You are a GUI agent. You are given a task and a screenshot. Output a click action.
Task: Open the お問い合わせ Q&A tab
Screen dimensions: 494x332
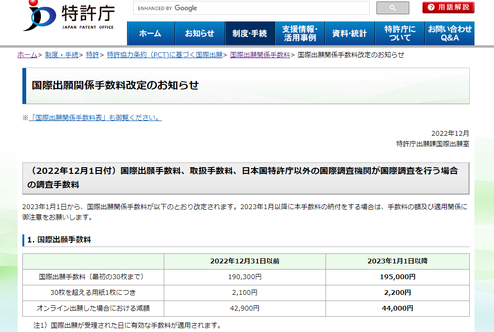[449, 33]
